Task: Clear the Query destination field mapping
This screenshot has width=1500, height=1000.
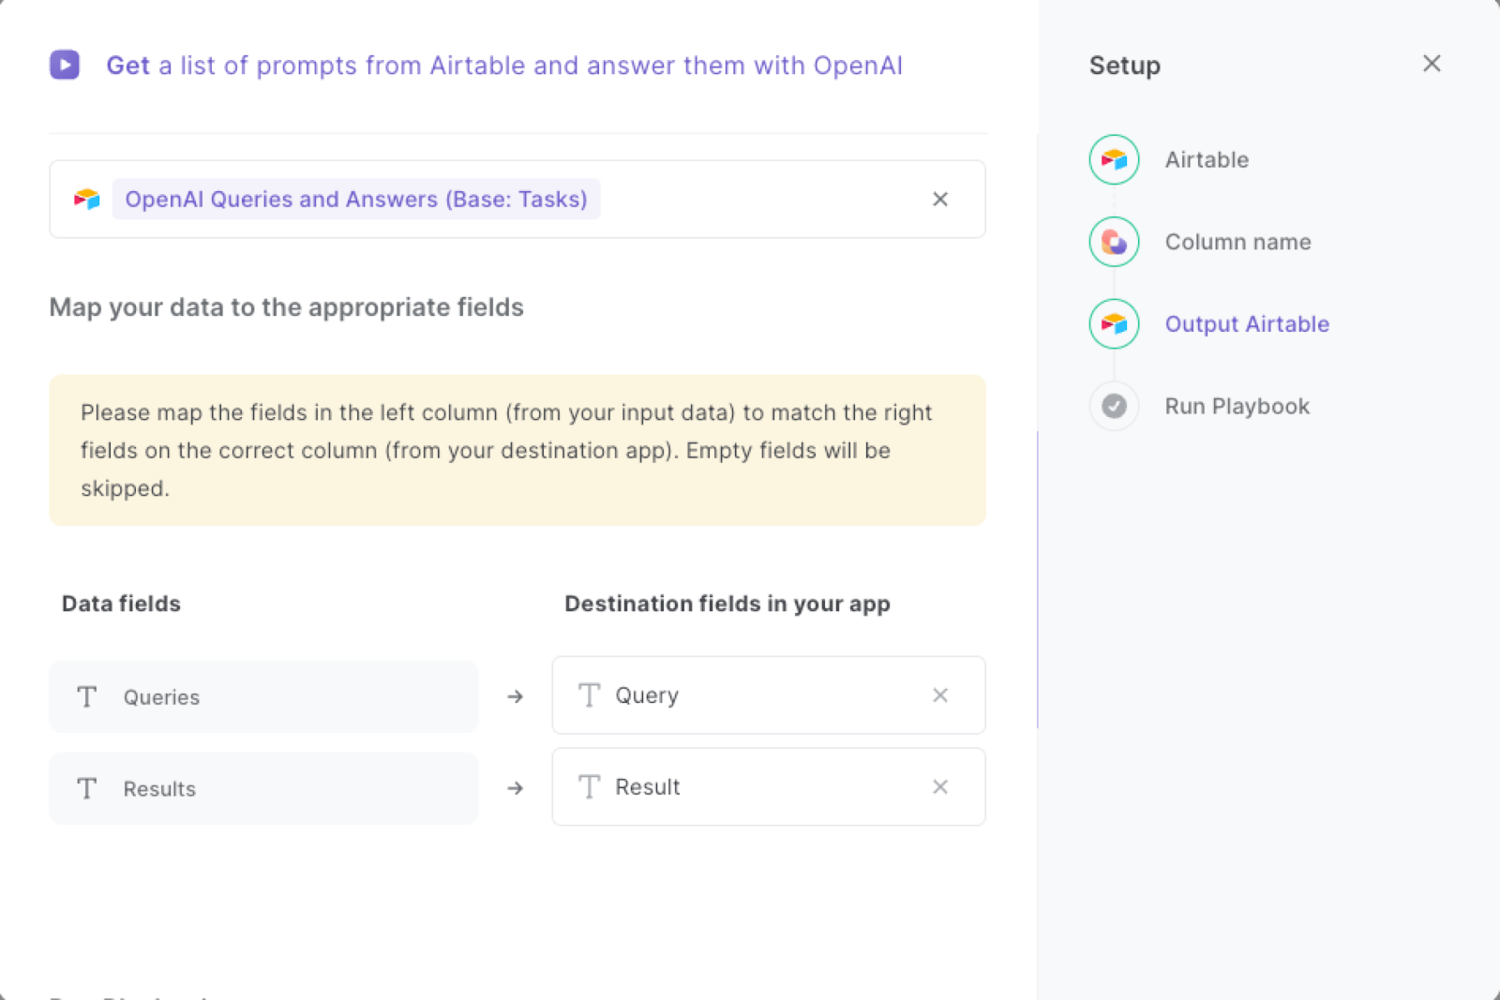Action: 939,694
